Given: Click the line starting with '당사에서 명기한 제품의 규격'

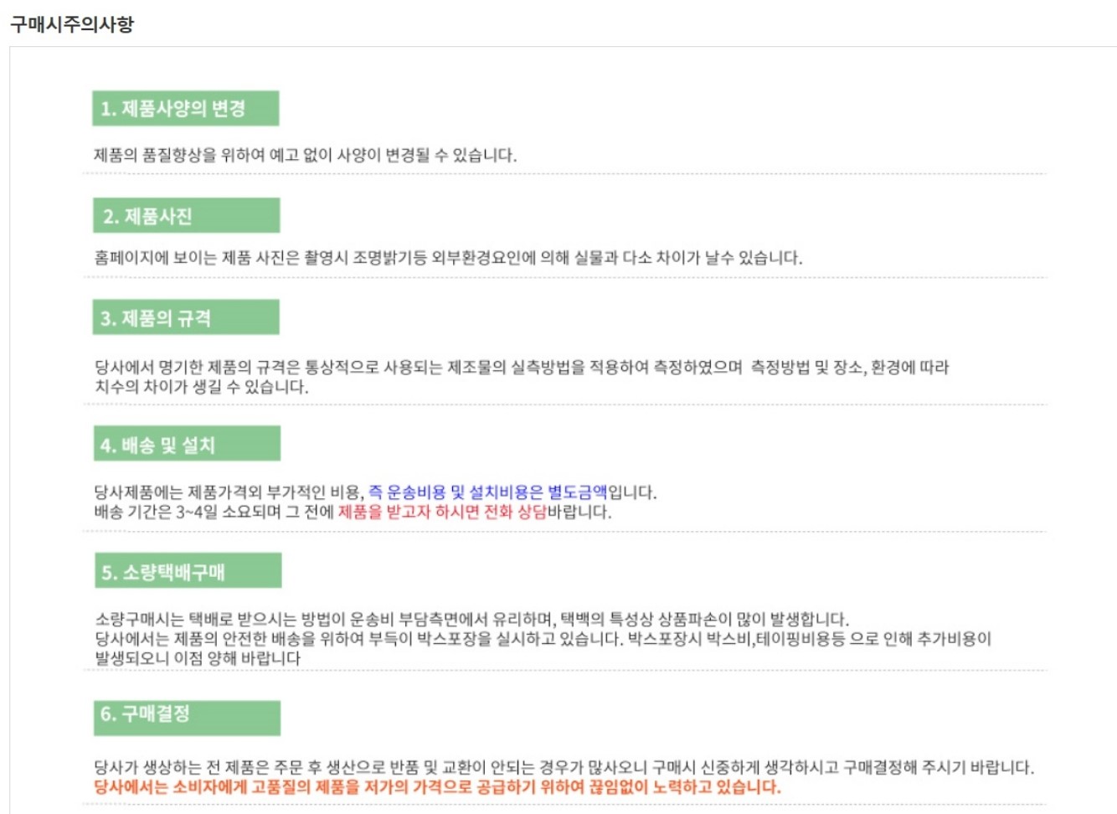Looking at the screenshot, I should coord(522,367).
